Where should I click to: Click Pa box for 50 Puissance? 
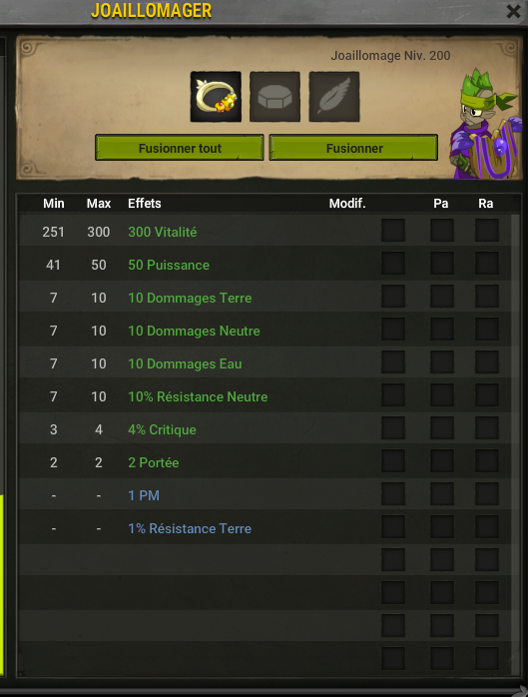pos(442,264)
